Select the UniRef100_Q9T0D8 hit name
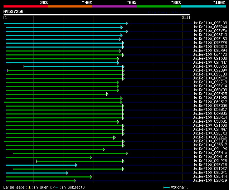Screen dimensions: 229x190 coord(210,58)
